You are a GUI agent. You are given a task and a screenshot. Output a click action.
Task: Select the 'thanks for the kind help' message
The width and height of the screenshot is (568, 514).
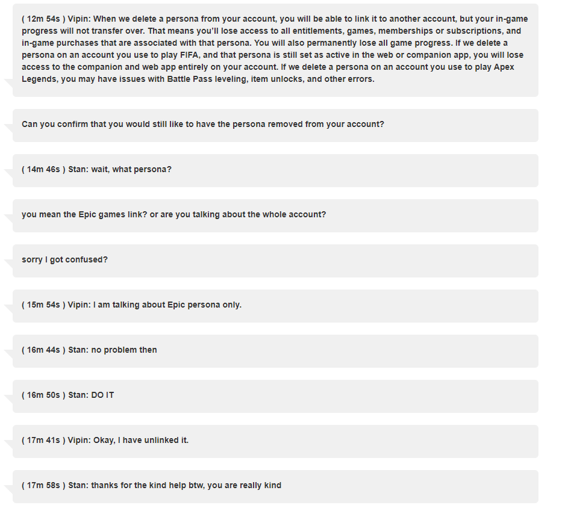(275, 486)
